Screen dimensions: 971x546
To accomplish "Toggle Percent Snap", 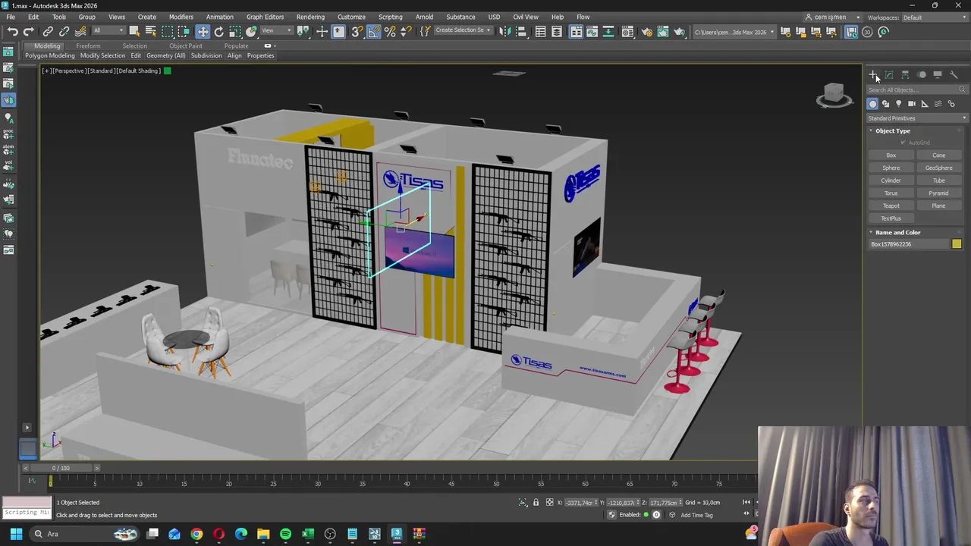I will click(x=390, y=31).
